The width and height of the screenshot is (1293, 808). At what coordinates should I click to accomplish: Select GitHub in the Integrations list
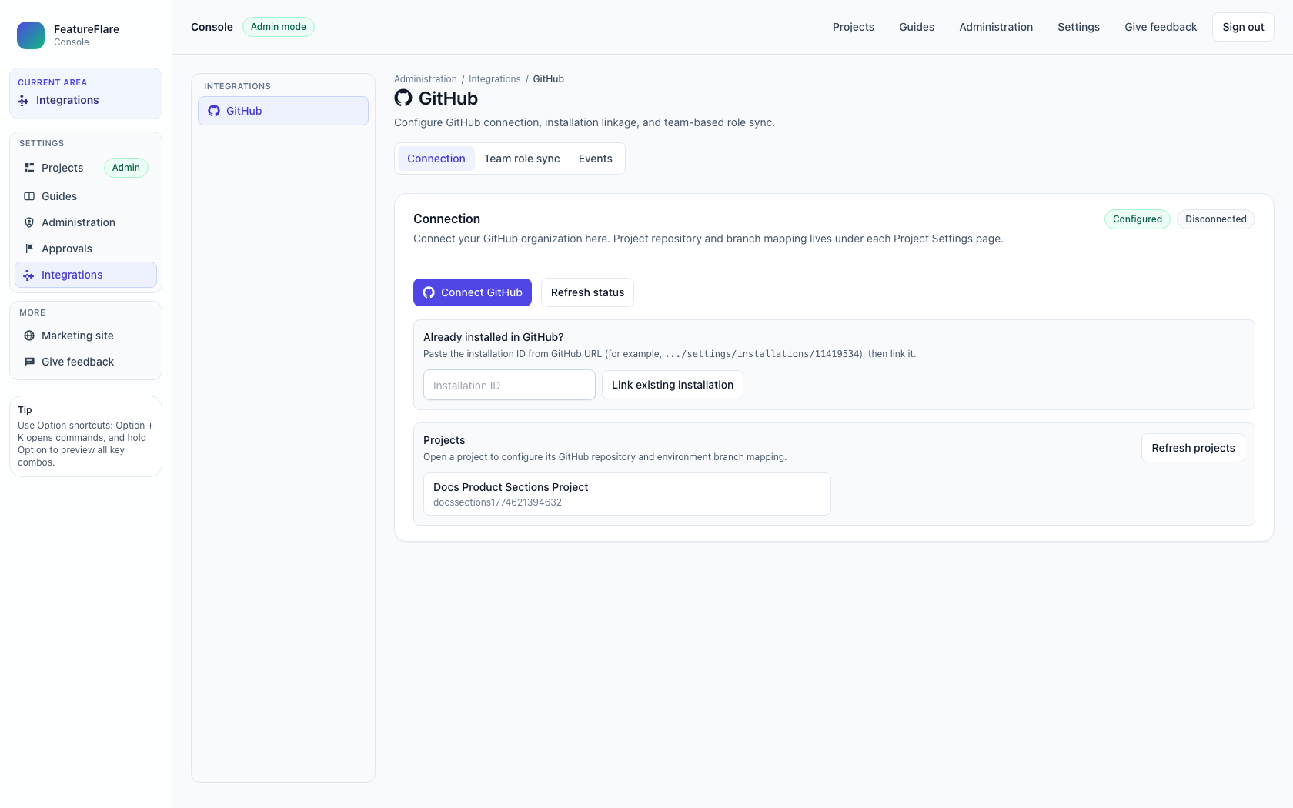[x=283, y=111]
